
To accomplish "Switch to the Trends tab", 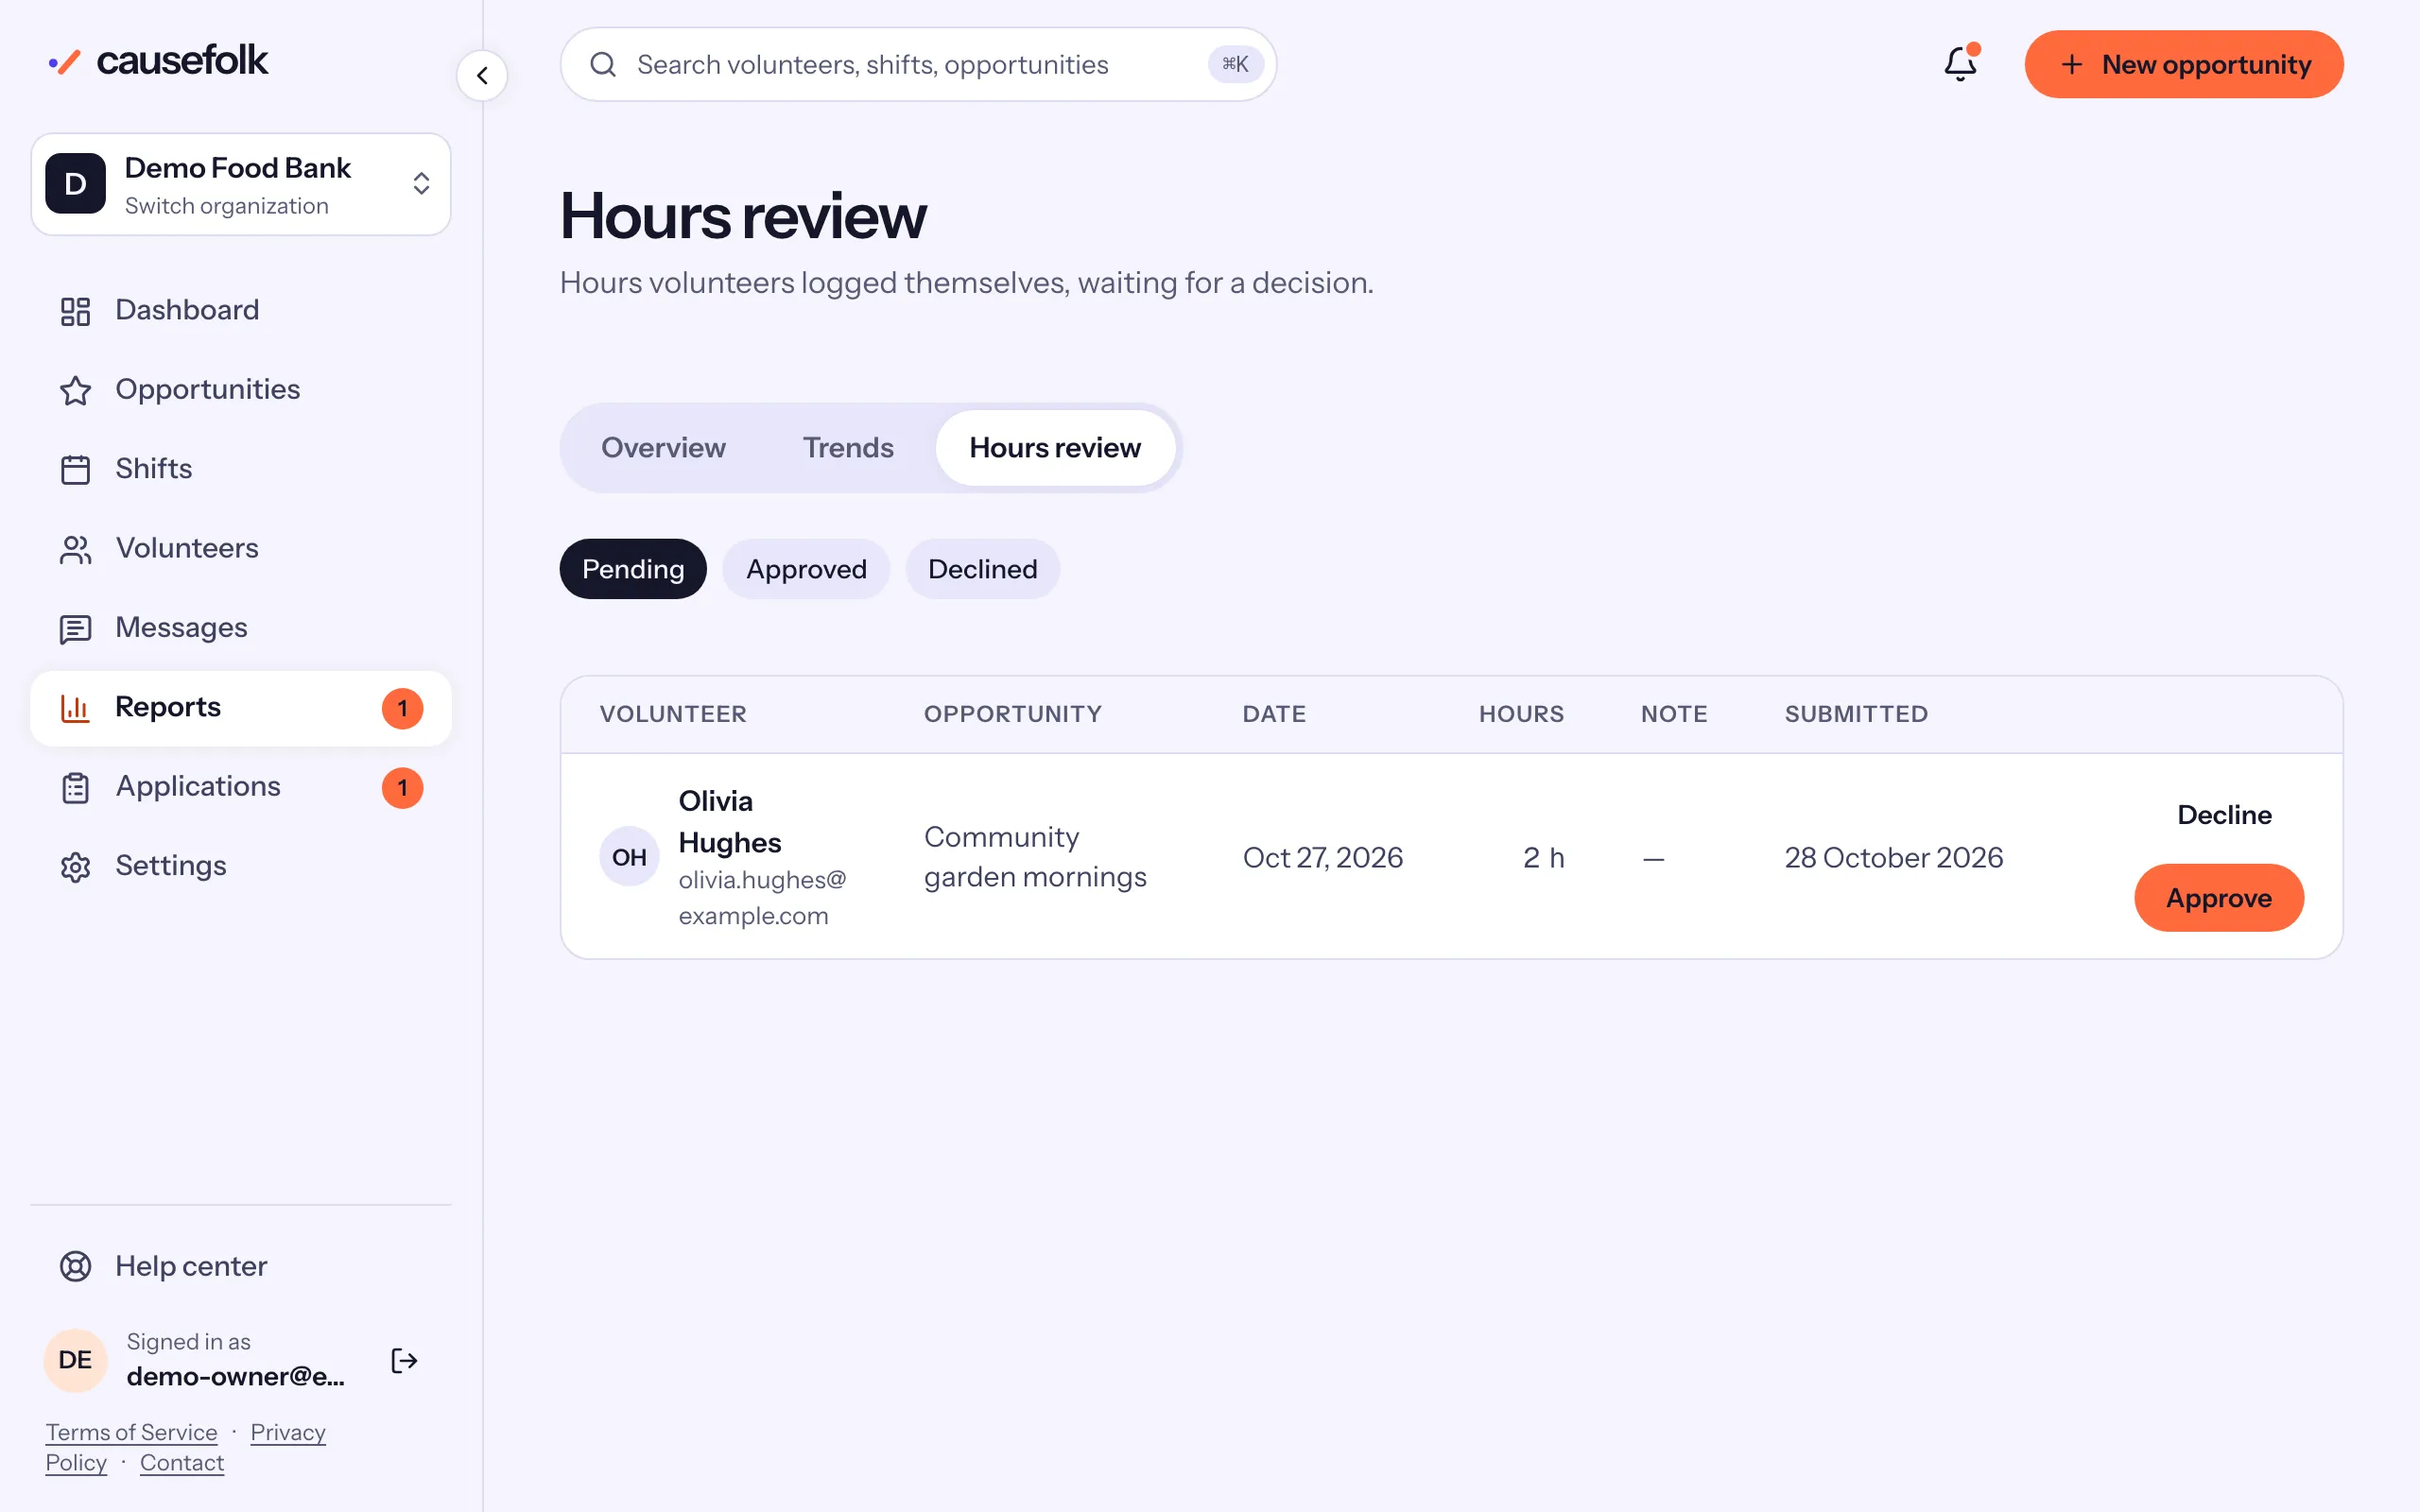I will tap(848, 448).
